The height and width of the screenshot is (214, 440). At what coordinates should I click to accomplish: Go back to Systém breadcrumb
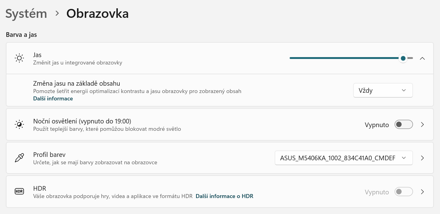26,14
